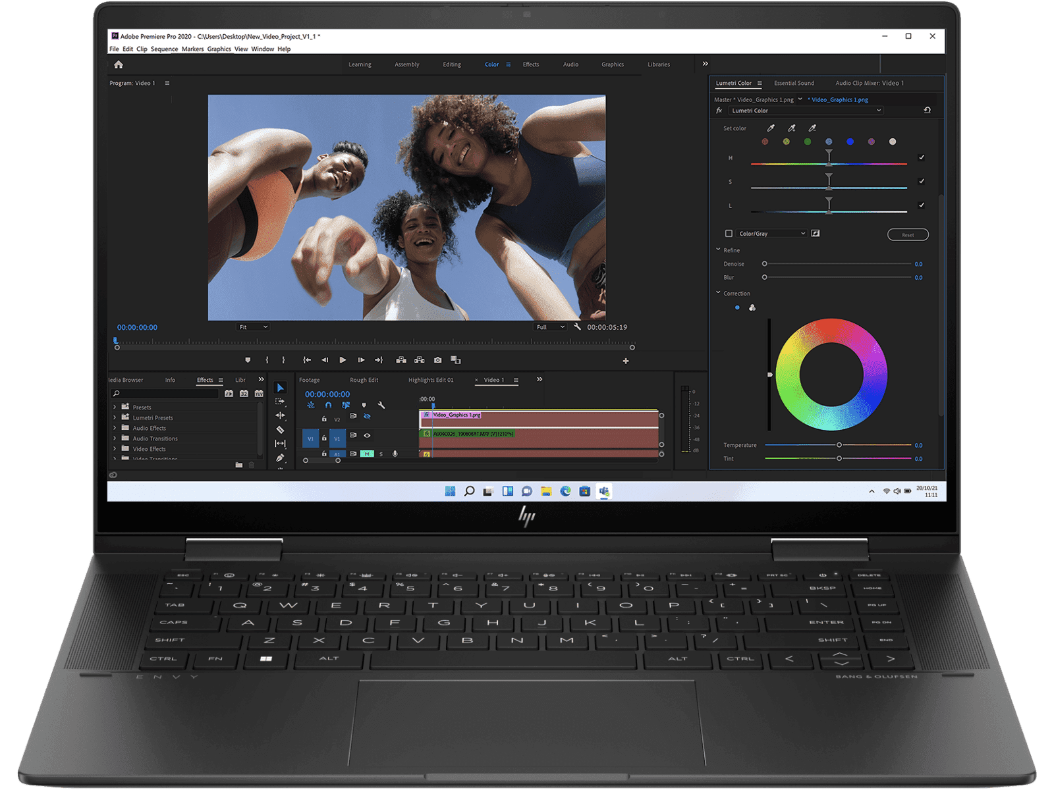Open the Fit zoom level dropdown

coord(253,327)
